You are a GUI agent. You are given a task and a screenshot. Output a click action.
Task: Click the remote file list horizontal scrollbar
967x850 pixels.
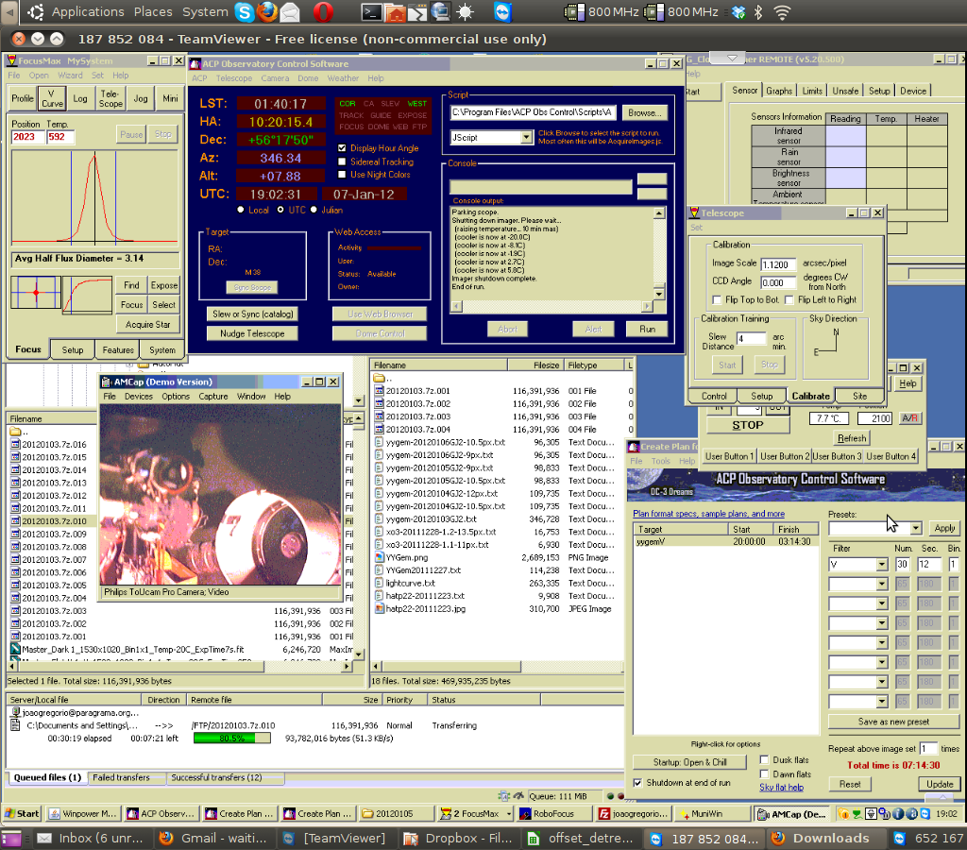coord(498,666)
